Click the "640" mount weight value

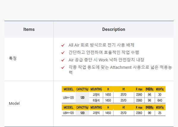160,100
